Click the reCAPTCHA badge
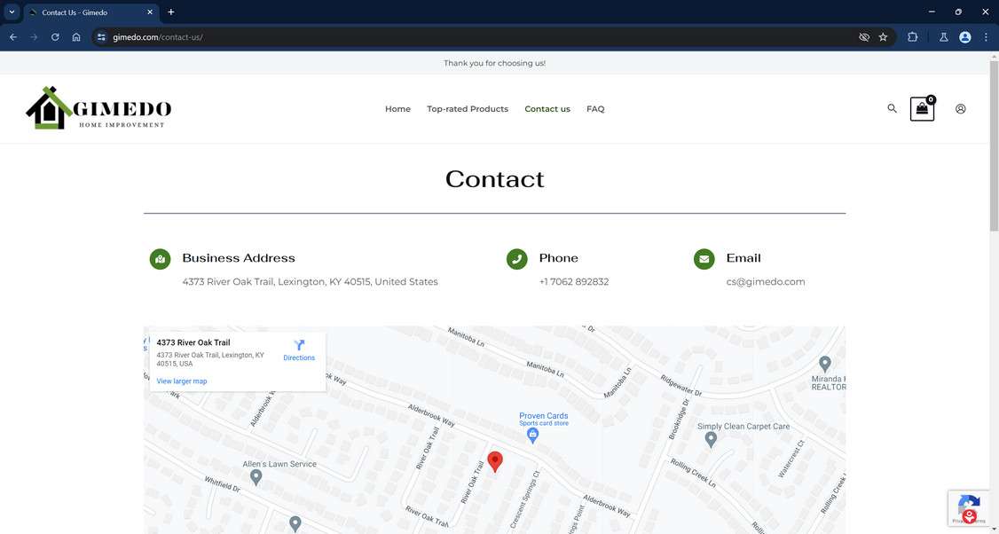Image resolution: width=999 pixels, height=534 pixels. pos(969,508)
